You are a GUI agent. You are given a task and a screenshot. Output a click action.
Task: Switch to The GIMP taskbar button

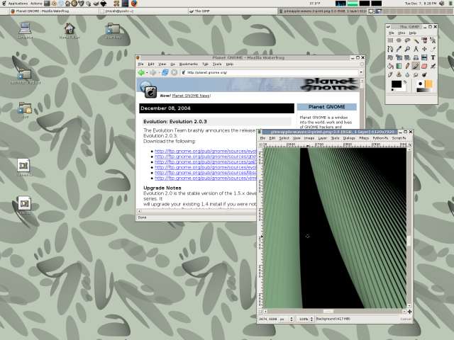(232, 11)
